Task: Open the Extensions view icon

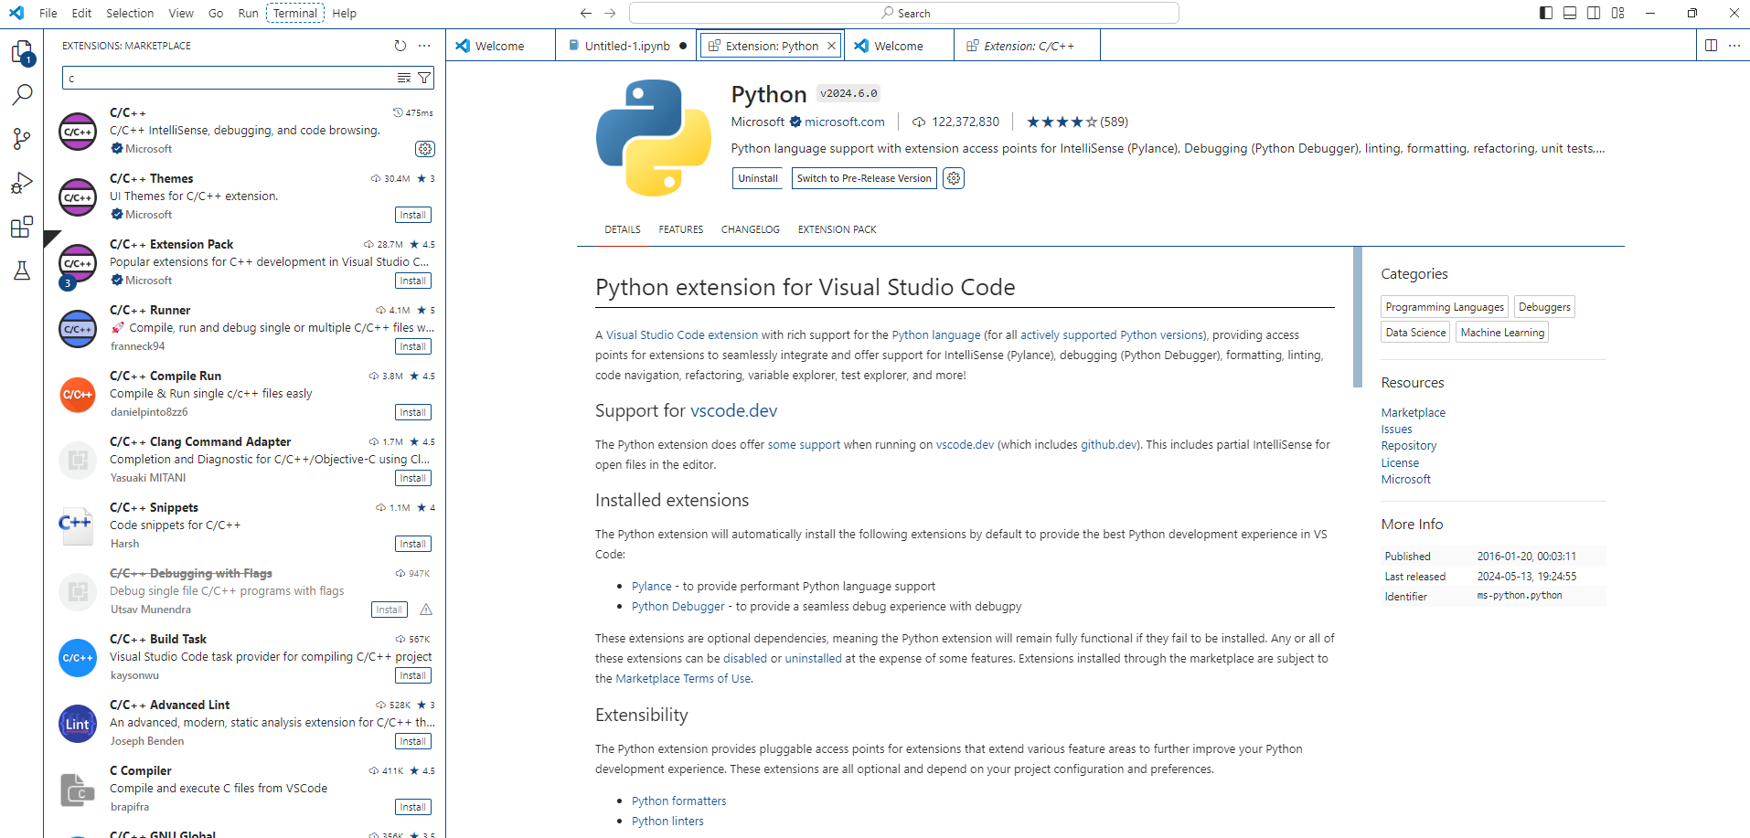Action: 22,227
